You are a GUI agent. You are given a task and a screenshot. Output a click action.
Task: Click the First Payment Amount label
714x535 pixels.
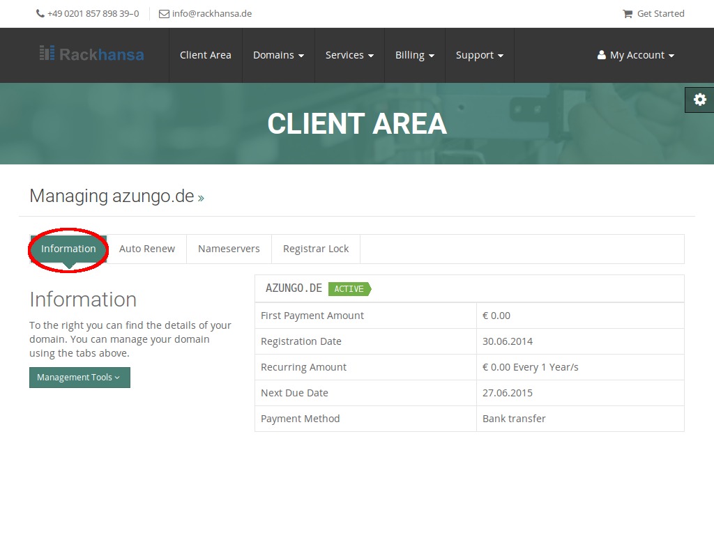[312, 316]
